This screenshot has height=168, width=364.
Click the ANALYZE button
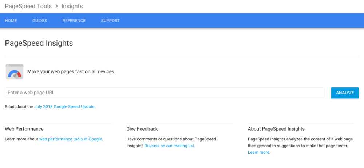click(345, 93)
